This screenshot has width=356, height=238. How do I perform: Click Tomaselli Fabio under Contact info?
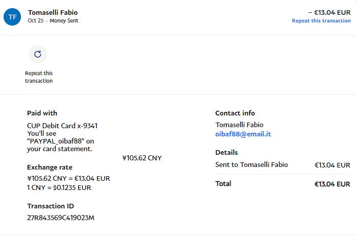tap(239, 125)
